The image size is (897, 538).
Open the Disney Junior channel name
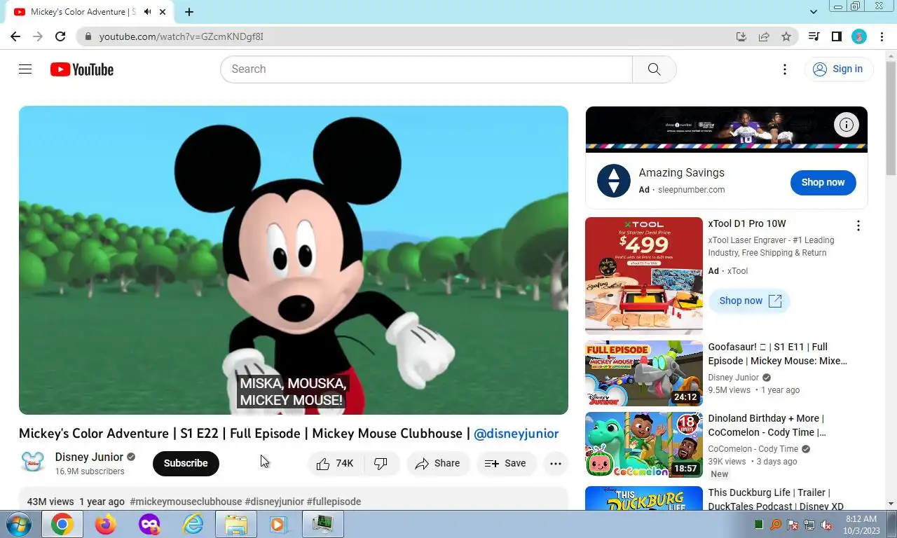(x=89, y=457)
